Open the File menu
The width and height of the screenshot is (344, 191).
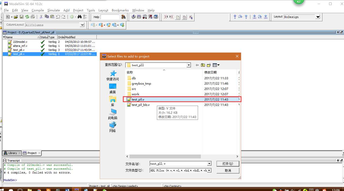click(x=6, y=10)
